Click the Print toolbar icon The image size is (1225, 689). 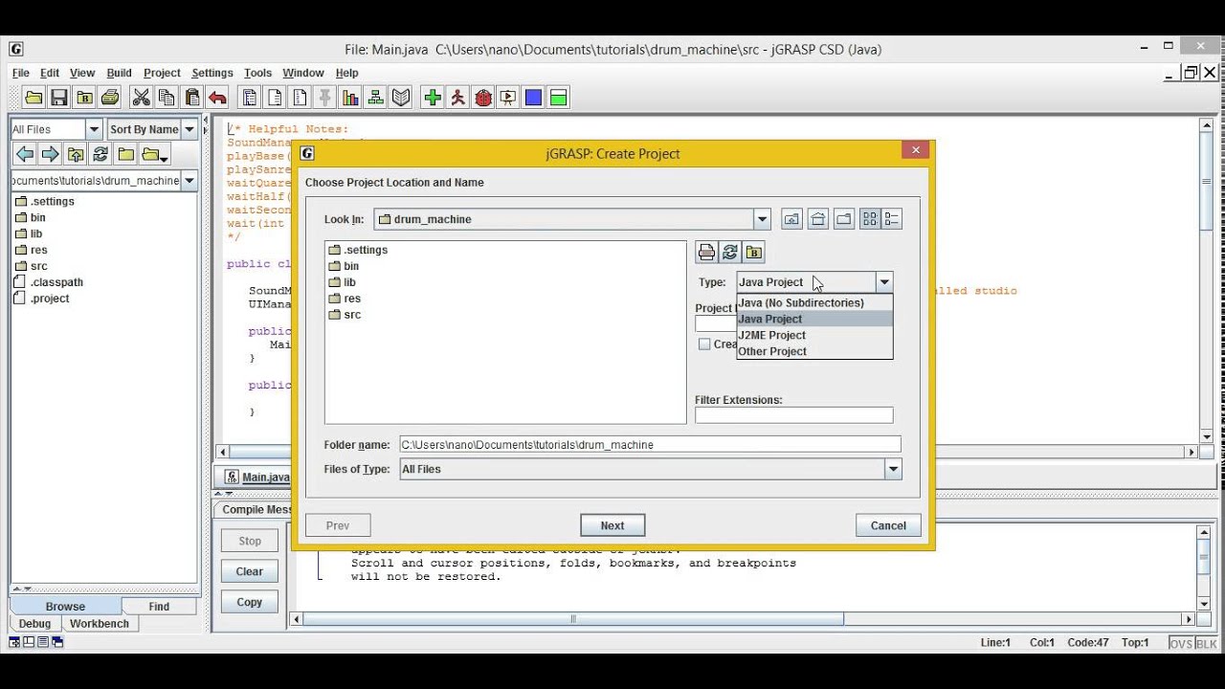110,97
